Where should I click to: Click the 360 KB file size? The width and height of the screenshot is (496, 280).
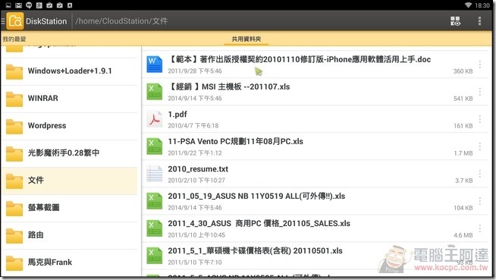tap(463, 71)
